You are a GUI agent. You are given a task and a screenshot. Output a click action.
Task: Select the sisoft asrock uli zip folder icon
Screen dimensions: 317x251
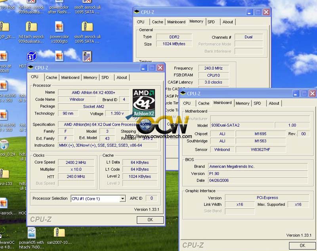[87, 27]
